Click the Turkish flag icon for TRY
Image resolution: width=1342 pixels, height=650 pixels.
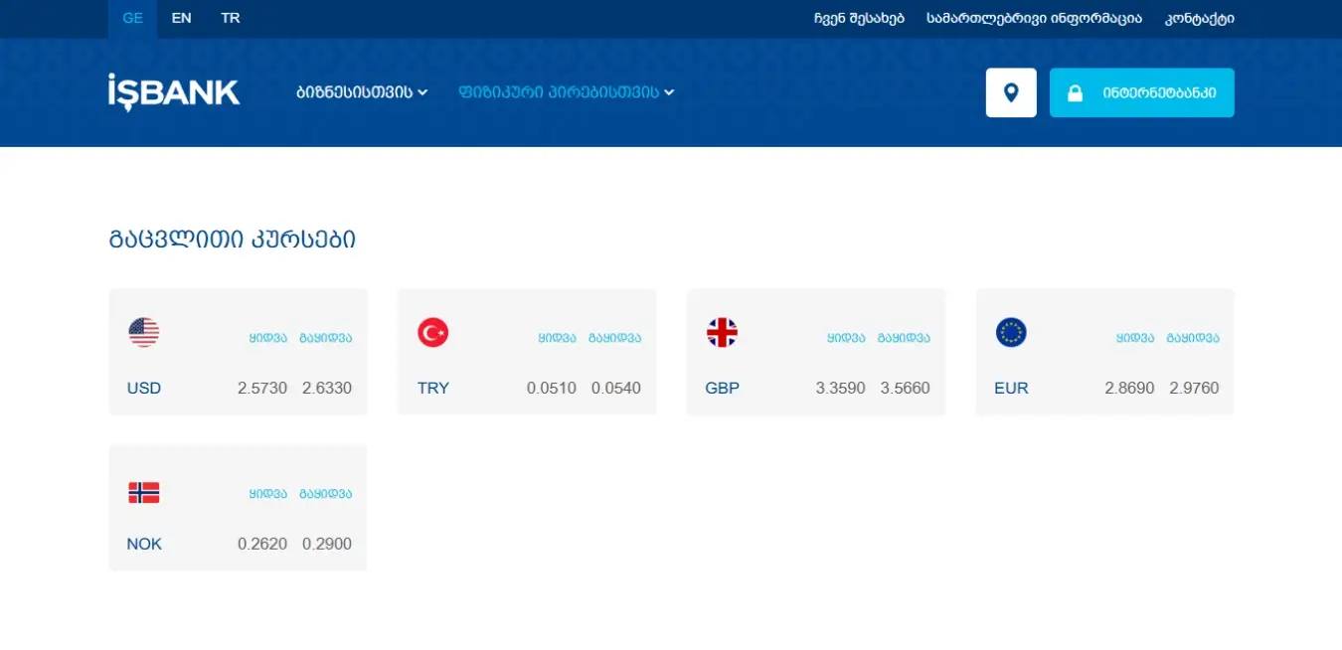pos(432,332)
